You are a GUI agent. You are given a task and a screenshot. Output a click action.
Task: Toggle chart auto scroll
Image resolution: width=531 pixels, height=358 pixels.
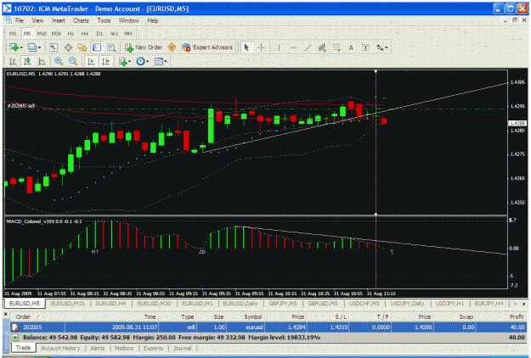91,61
